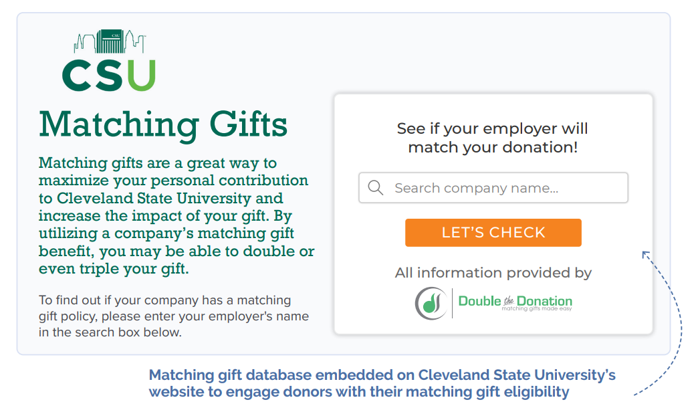The width and height of the screenshot is (700, 412).
Task: Select the magnifying glass search icon
Action: tap(376, 188)
